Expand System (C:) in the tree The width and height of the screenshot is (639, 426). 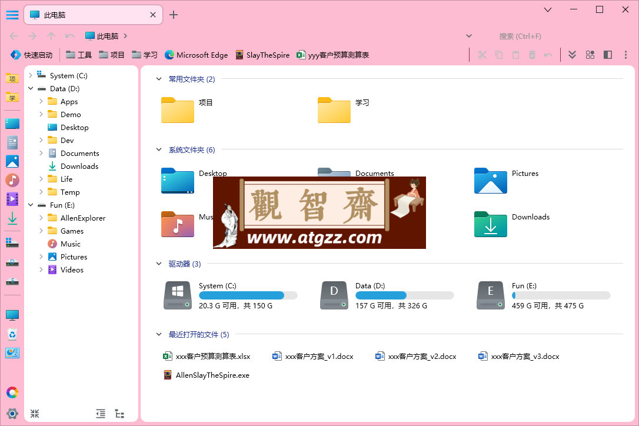click(x=31, y=75)
